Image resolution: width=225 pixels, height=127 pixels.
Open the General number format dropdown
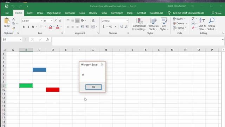(127, 21)
